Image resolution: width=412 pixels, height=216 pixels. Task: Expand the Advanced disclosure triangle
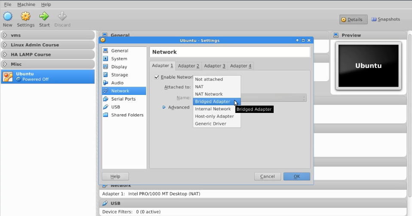164,107
